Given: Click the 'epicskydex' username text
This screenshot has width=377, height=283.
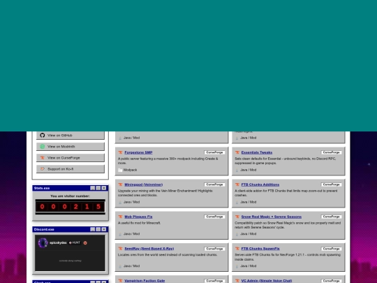Looking at the screenshot, I should [58, 242].
